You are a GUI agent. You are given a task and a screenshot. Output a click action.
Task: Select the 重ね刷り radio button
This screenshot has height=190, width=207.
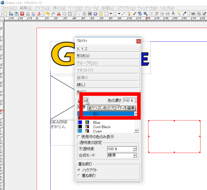click(x=79, y=176)
